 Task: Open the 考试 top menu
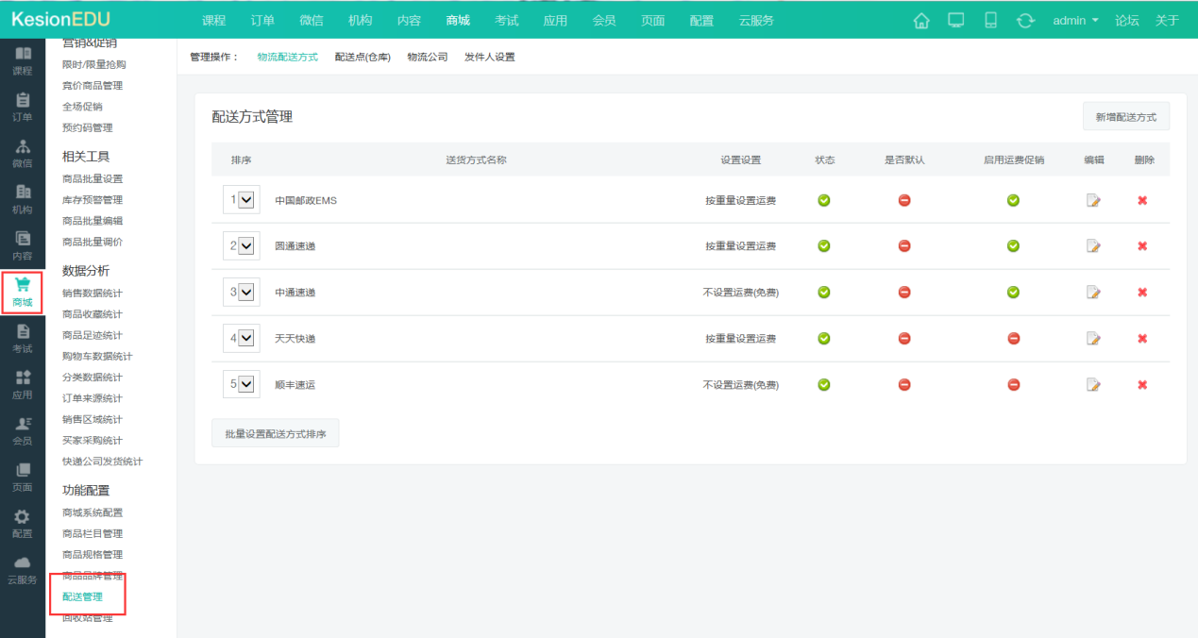pos(507,21)
